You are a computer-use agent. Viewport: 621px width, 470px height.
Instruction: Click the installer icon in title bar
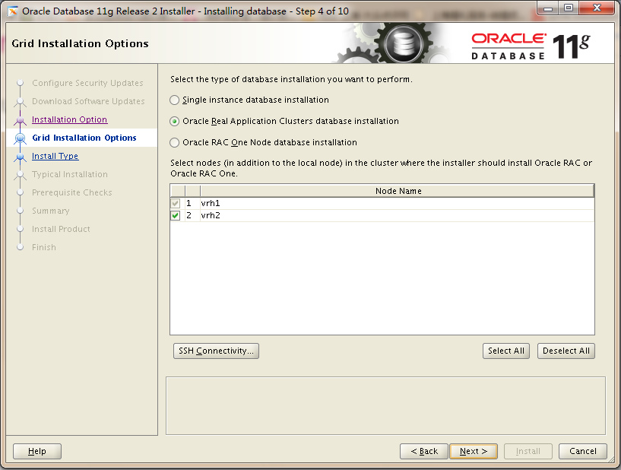click(x=13, y=11)
